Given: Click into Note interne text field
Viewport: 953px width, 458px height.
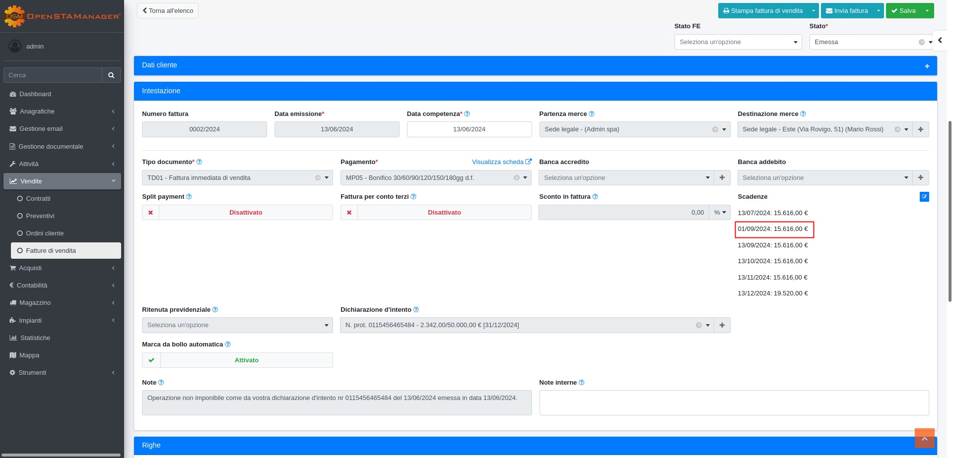Looking at the screenshot, I should point(734,402).
